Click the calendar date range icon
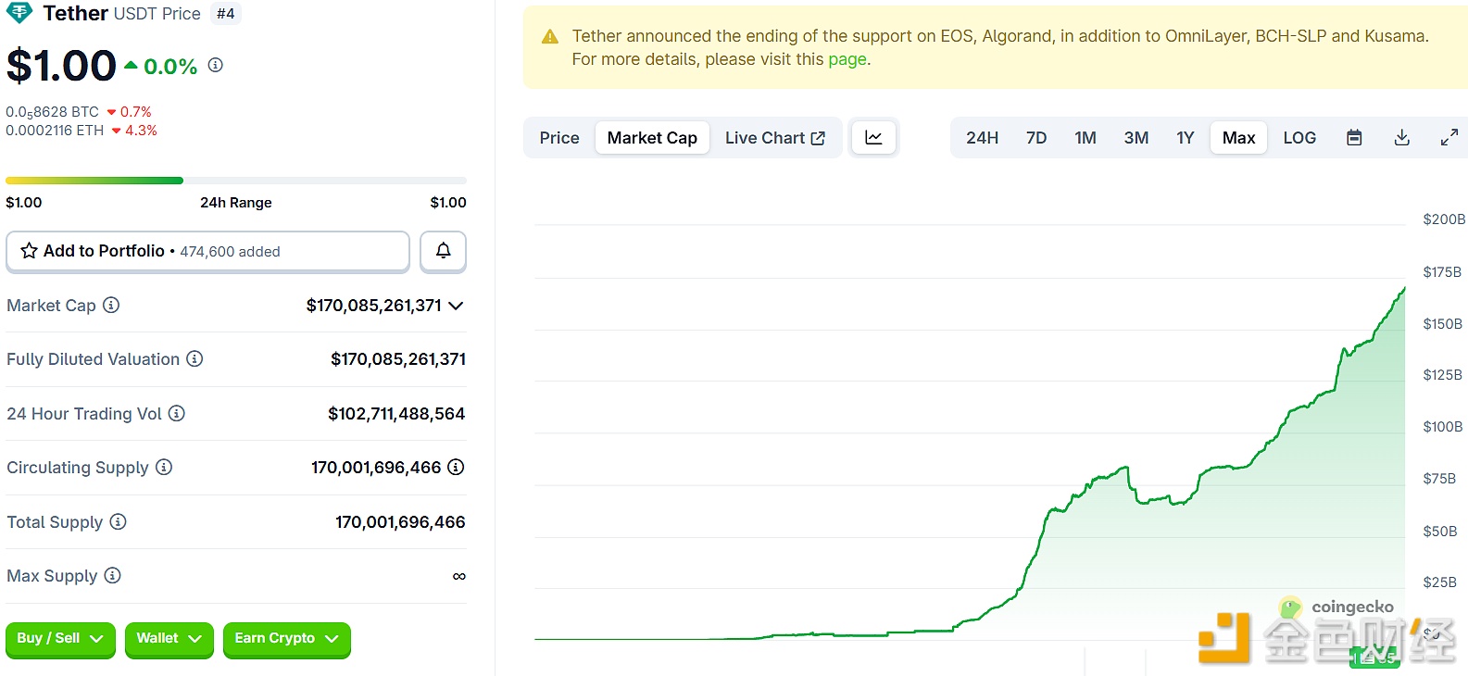The height and width of the screenshot is (676, 1468). (x=1354, y=138)
